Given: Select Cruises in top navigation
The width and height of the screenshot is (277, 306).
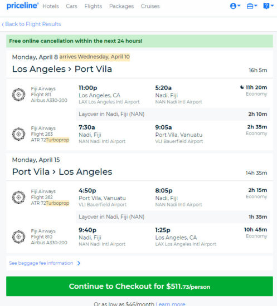Looking at the screenshot, I should point(150,6).
